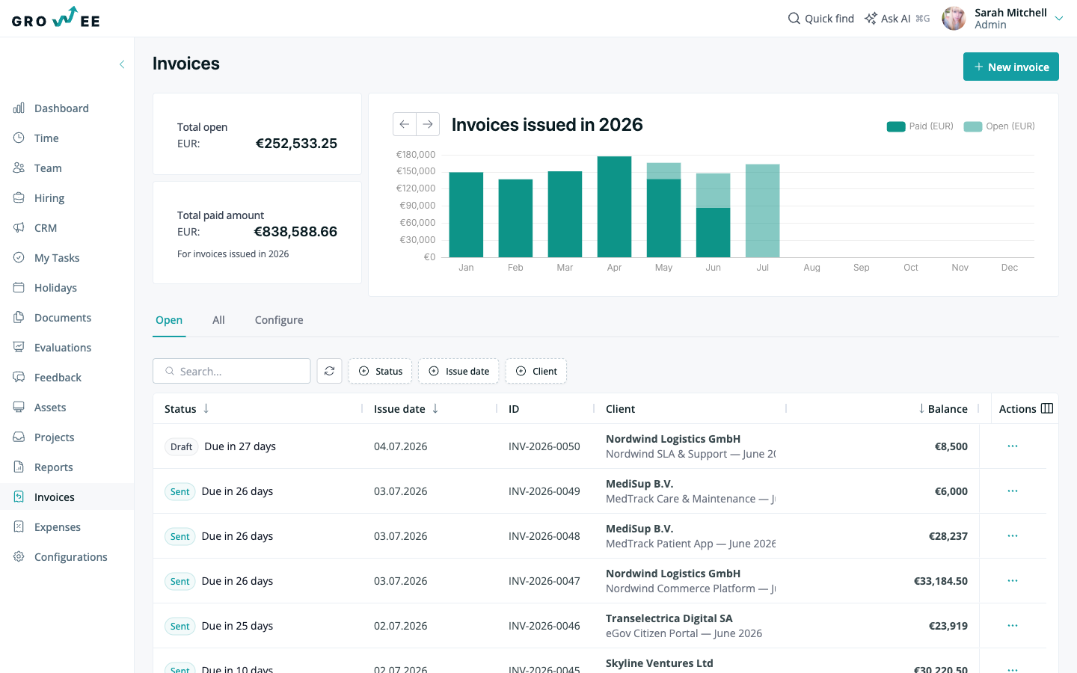Show next year in chart
Viewport: 1077px width, 673px height.
[428, 124]
